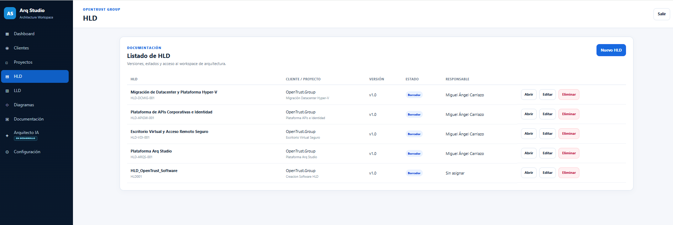This screenshot has height=225, width=673.
Task: Open the Plataforma de APIs Corporativas HLD
Action: (x=529, y=114)
